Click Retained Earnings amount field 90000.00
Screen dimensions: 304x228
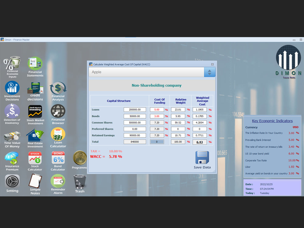click(x=135, y=135)
